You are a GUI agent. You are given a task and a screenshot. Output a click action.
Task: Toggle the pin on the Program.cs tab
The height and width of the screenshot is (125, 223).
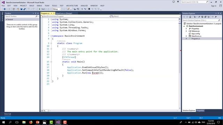click(x=52, y=13)
